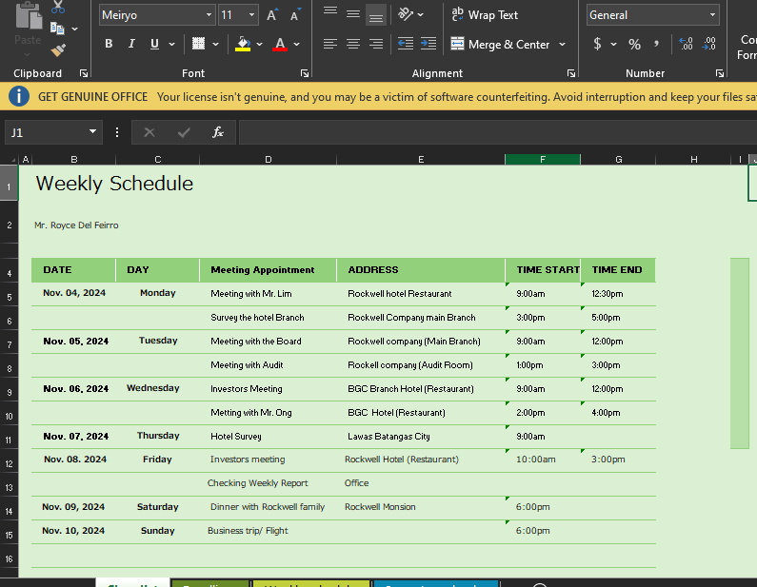The image size is (757, 587).
Task: Click Decrease Decimal icon
Action: 709,44
